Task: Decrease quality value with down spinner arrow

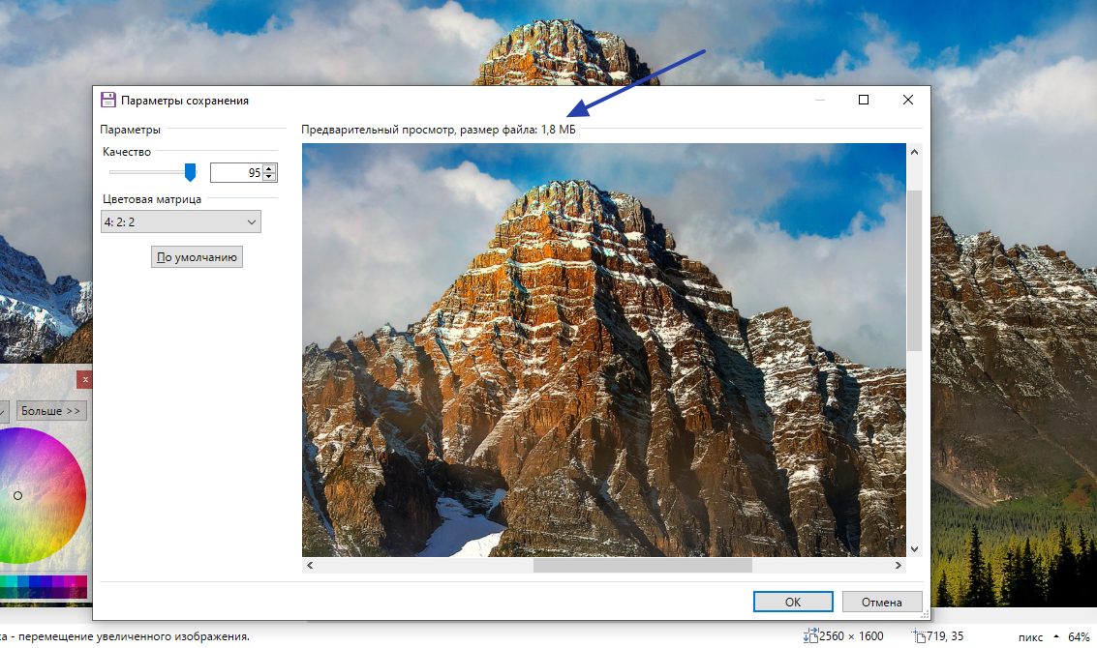Action: point(270,177)
